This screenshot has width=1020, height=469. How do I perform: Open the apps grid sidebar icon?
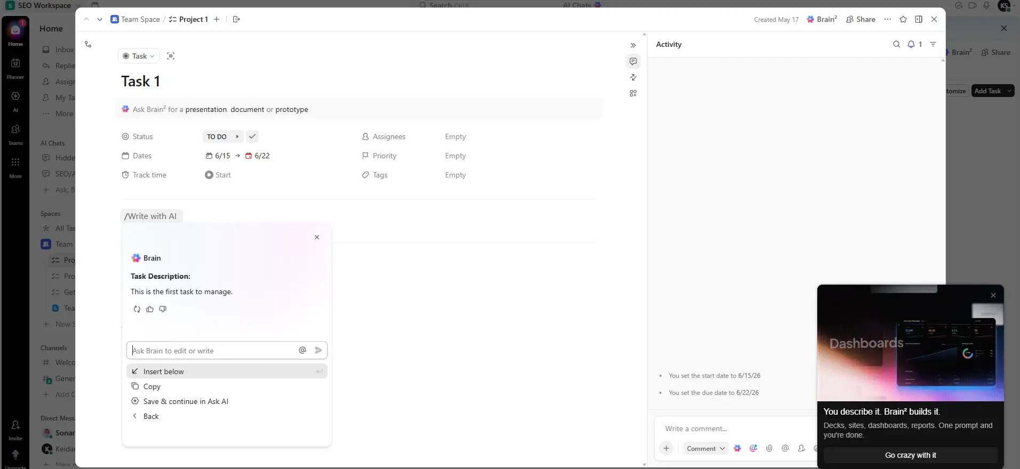click(x=633, y=93)
